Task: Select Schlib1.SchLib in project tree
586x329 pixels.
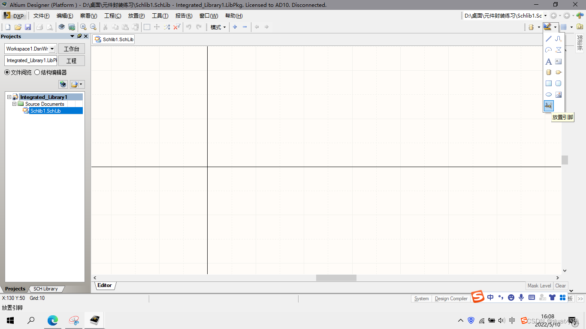Action: pos(45,111)
